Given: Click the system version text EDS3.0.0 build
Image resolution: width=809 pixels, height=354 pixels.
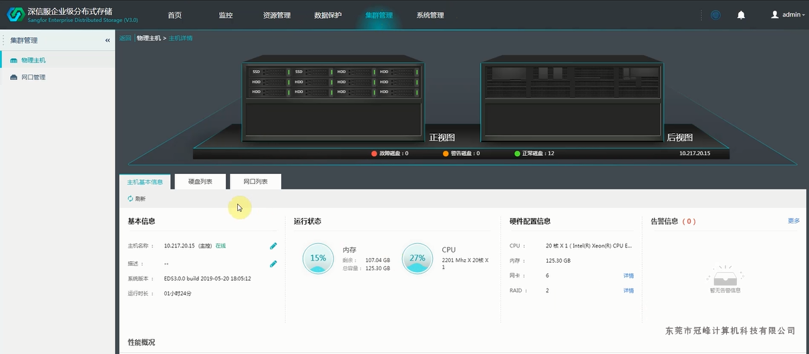Looking at the screenshot, I should coord(208,279).
